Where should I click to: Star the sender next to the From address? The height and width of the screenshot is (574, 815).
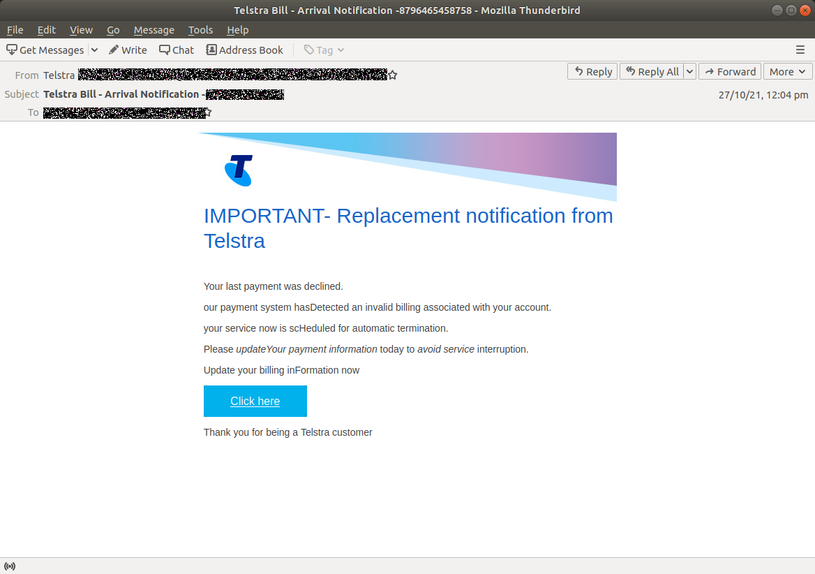(392, 74)
